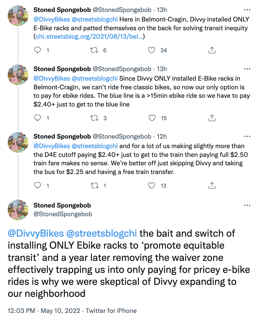Share the first tweet in the thread
261x320 pixels.
tap(212, 50)
